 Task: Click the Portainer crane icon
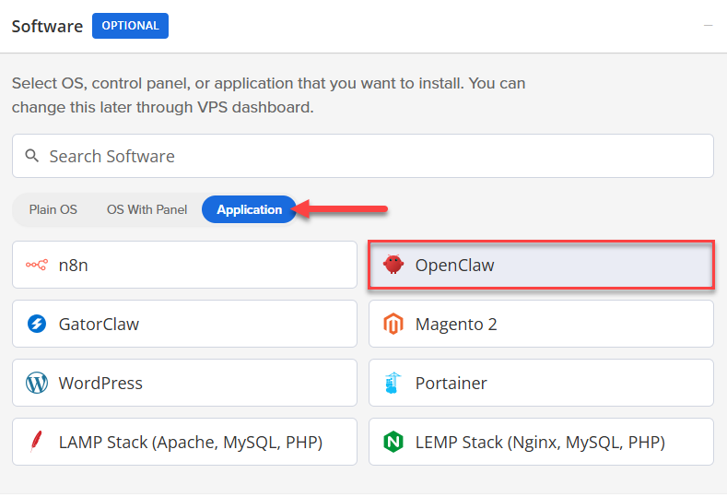pyautogui.click(x=393, y=383)
